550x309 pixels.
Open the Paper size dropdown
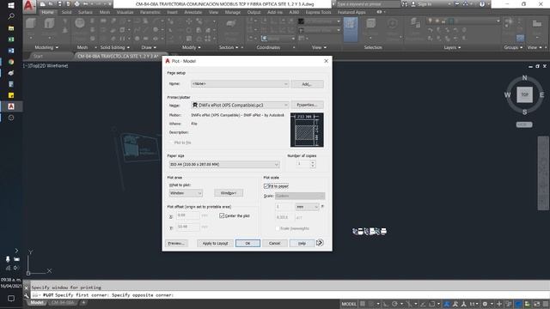(224, 164)
